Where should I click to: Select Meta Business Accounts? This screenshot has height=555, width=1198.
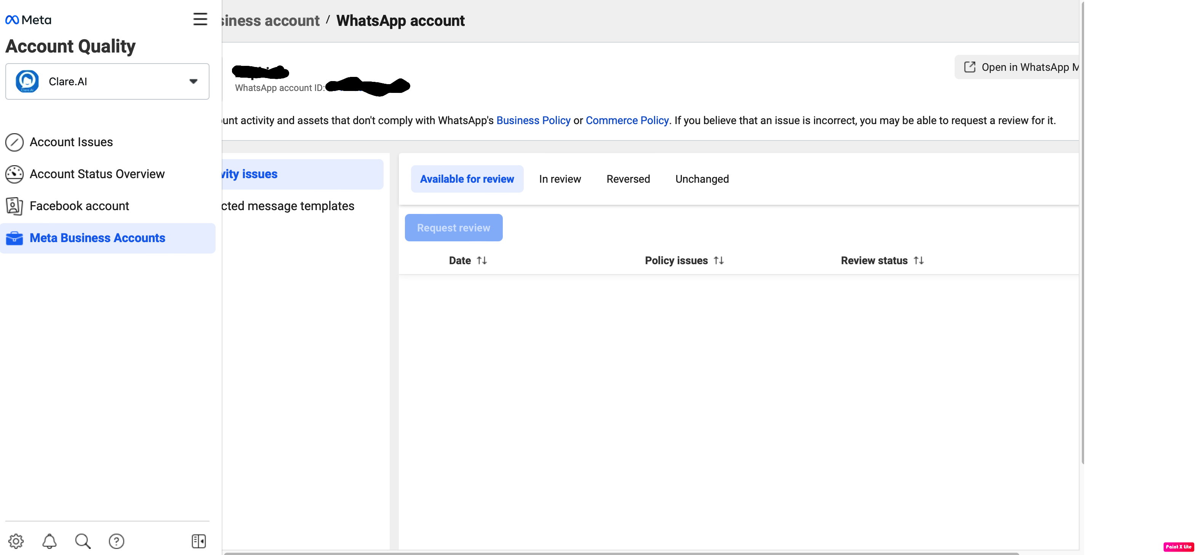pos(107,238)
